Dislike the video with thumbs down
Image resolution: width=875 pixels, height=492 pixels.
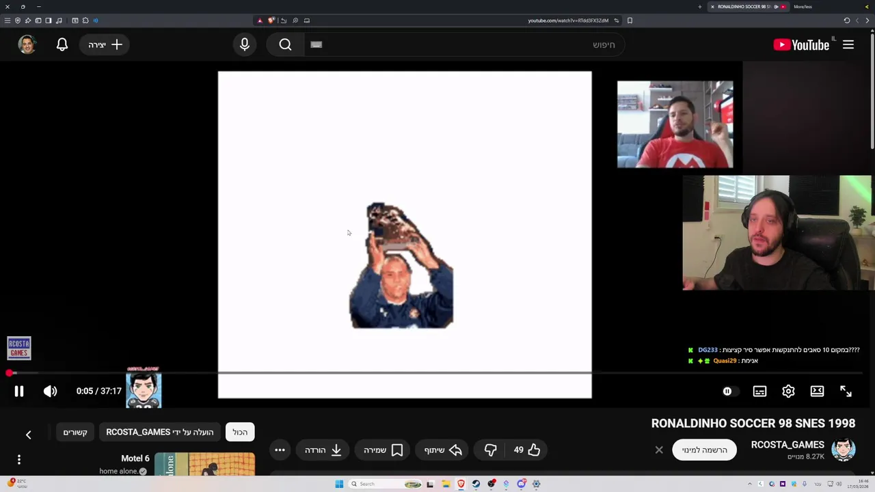point(490,450)
